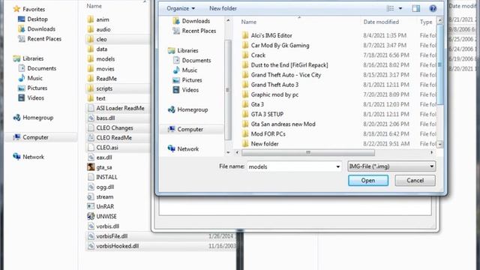Click the Cancel button

(x=415, y=181)
